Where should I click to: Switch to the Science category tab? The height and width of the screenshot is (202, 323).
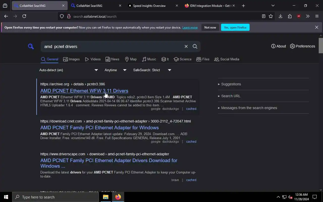coord(182,59)
